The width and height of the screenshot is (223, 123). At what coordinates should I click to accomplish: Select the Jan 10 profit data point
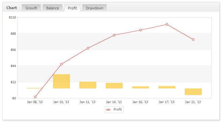pos(61,64)
